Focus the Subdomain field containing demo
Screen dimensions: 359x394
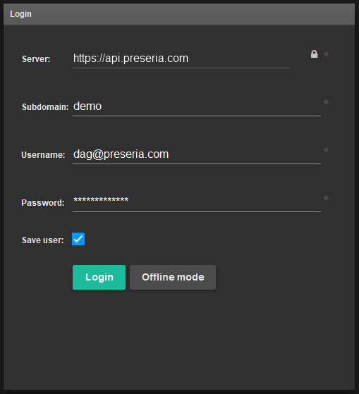[197, 106]
